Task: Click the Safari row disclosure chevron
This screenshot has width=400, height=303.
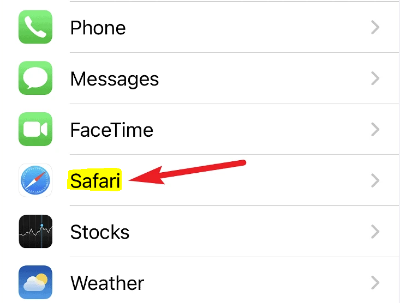Action: 375,180
